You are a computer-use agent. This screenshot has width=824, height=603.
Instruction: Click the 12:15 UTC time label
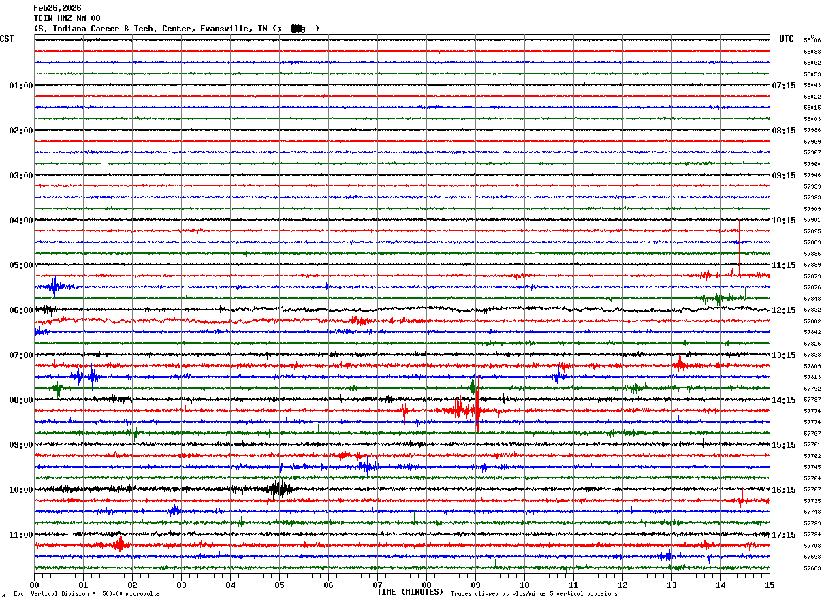(784, 310)
